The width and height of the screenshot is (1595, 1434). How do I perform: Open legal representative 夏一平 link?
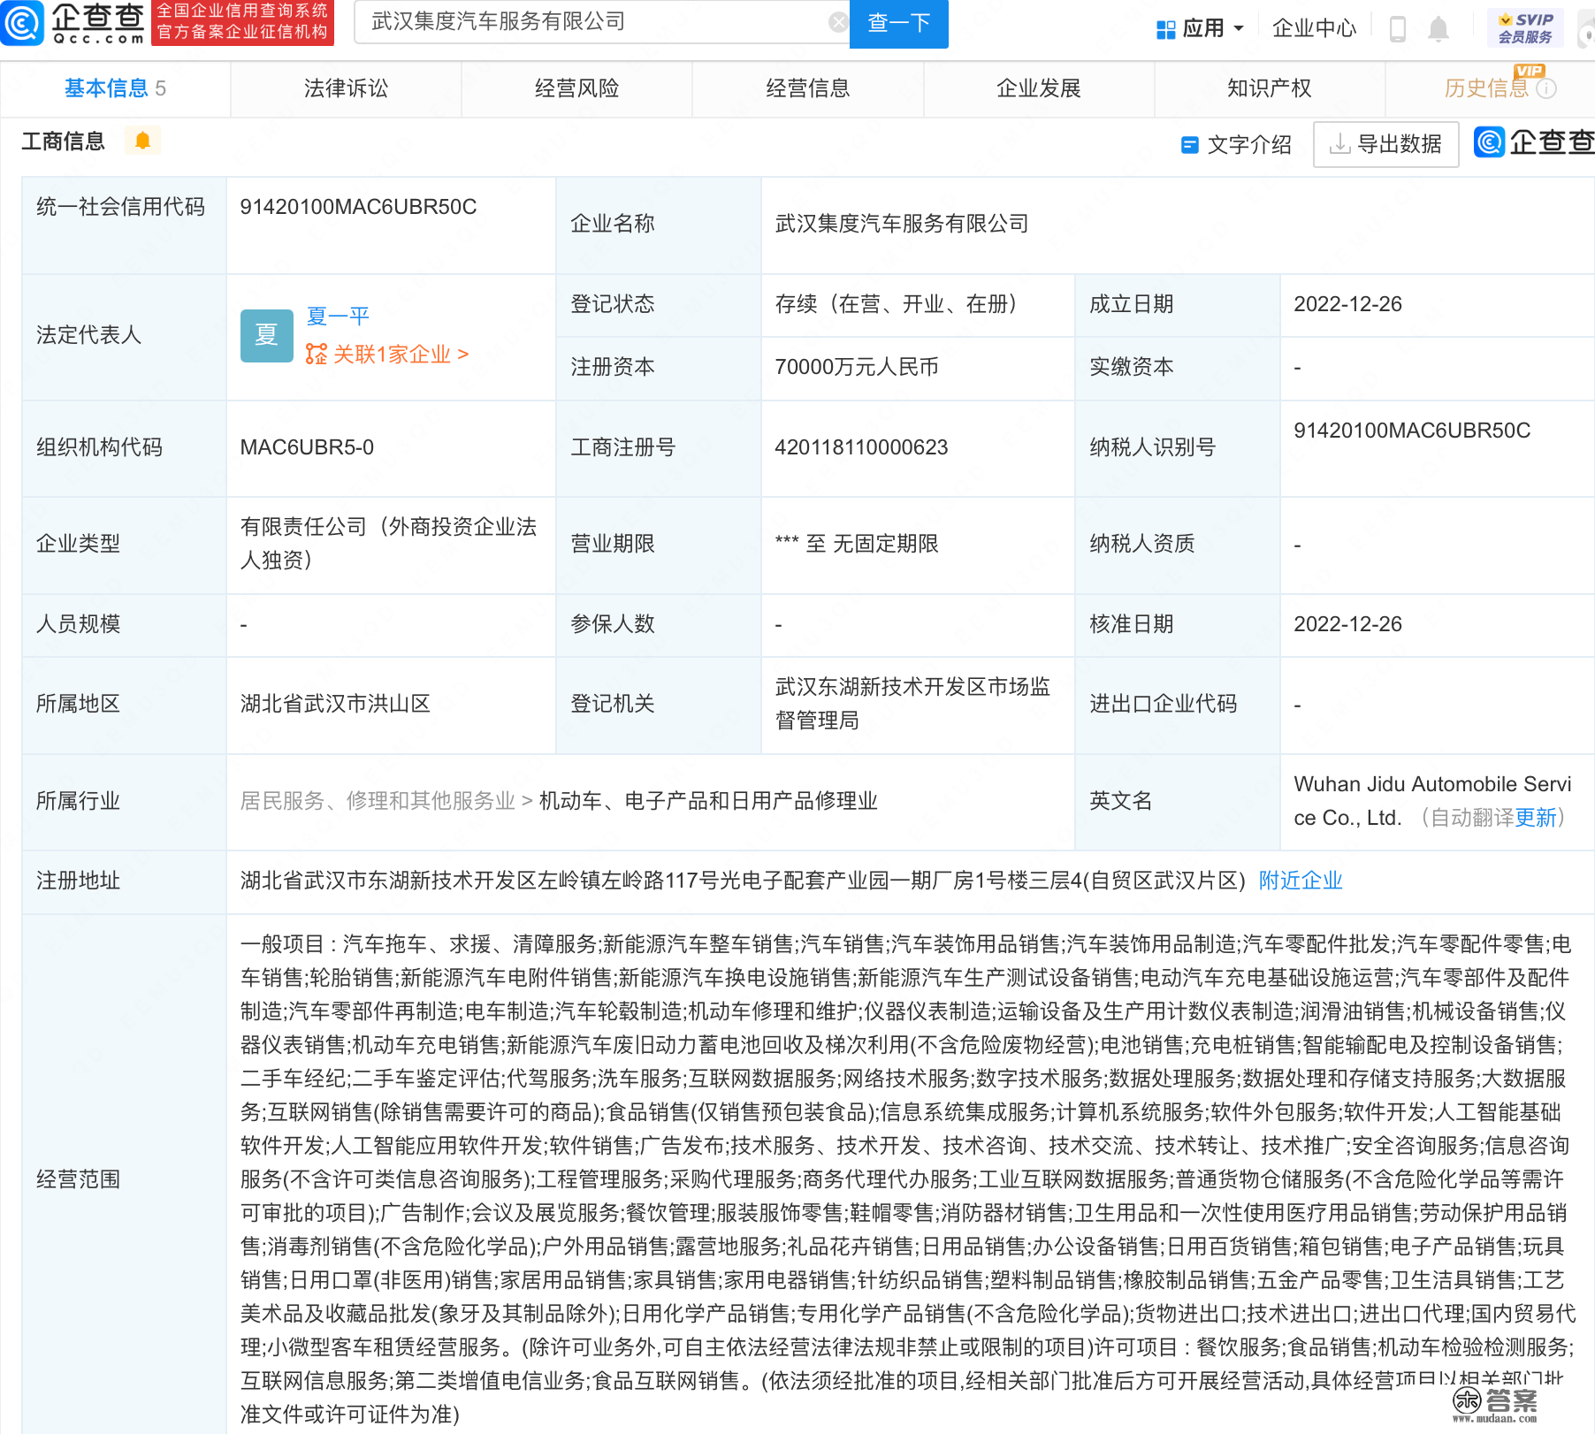(337, 317)
